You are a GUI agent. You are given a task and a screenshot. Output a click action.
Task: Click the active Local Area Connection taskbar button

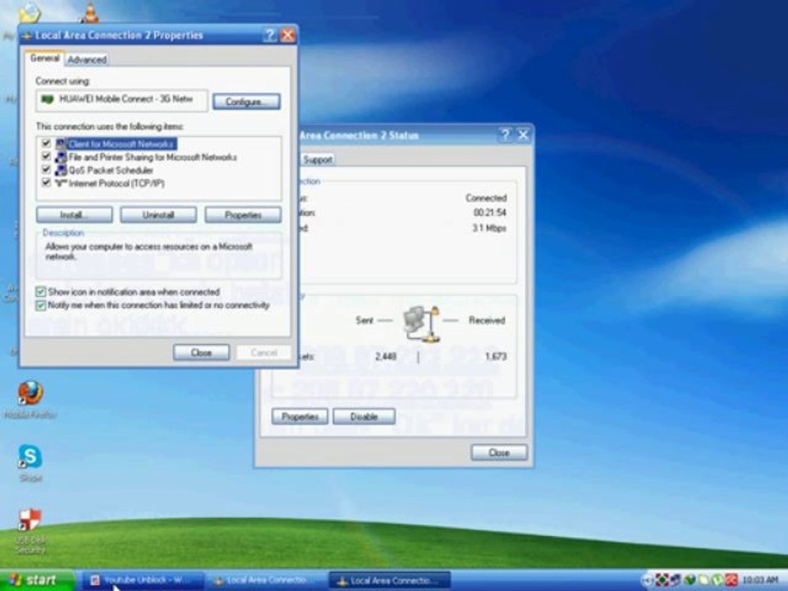[x=389, y=580]
